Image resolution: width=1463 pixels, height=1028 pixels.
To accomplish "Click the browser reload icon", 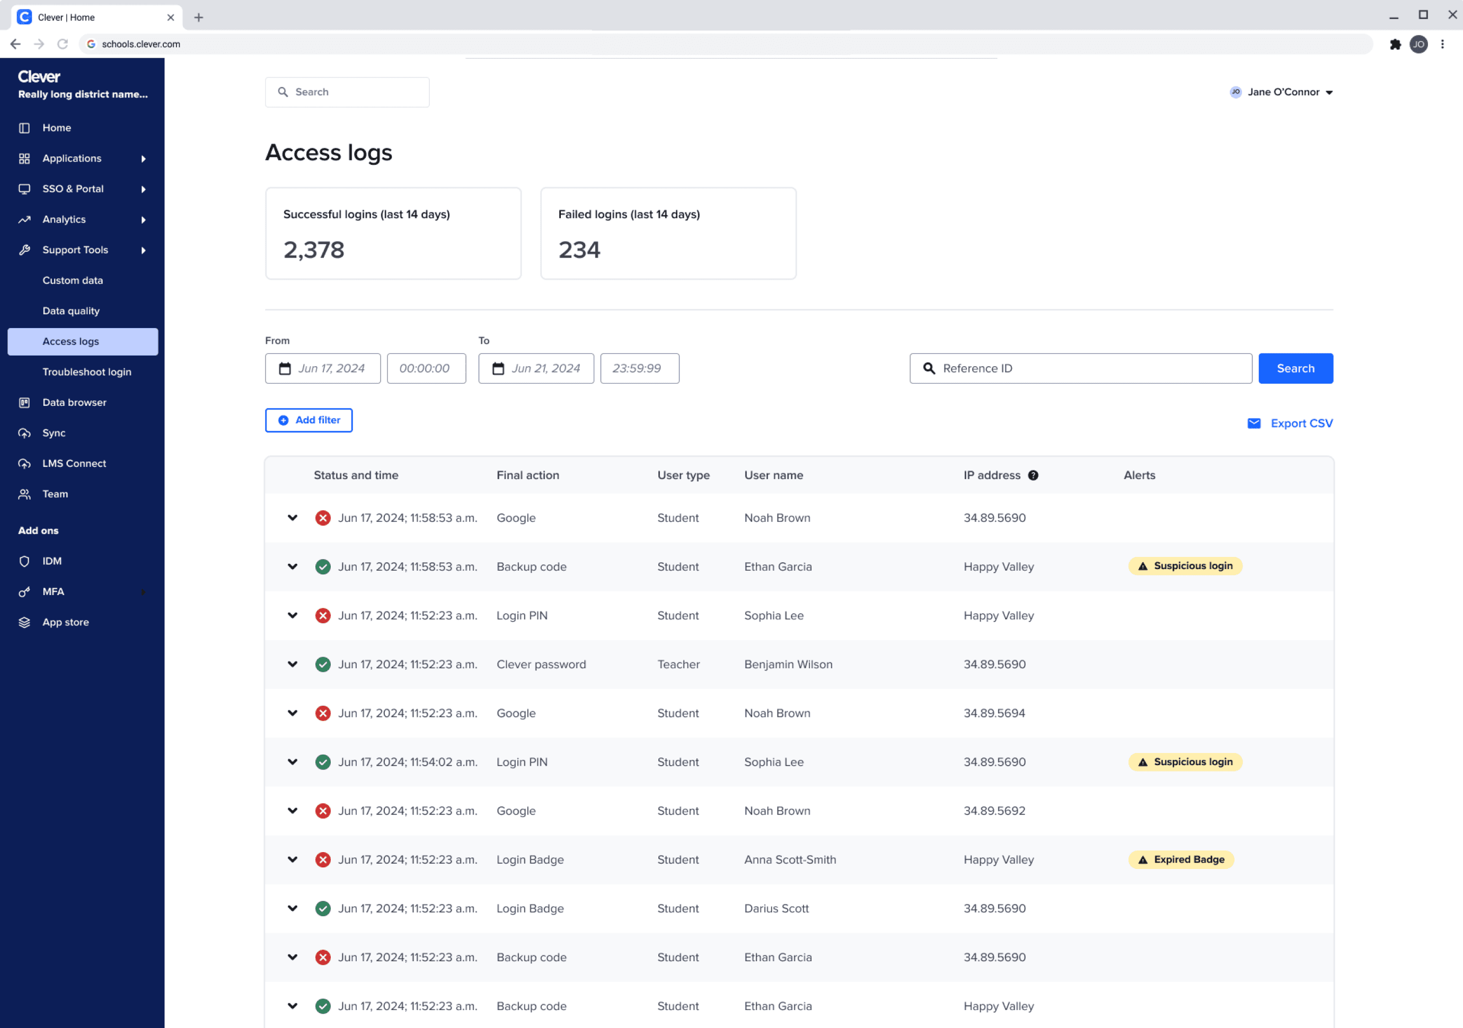I will pyautogui.click(x=63, y=44).
